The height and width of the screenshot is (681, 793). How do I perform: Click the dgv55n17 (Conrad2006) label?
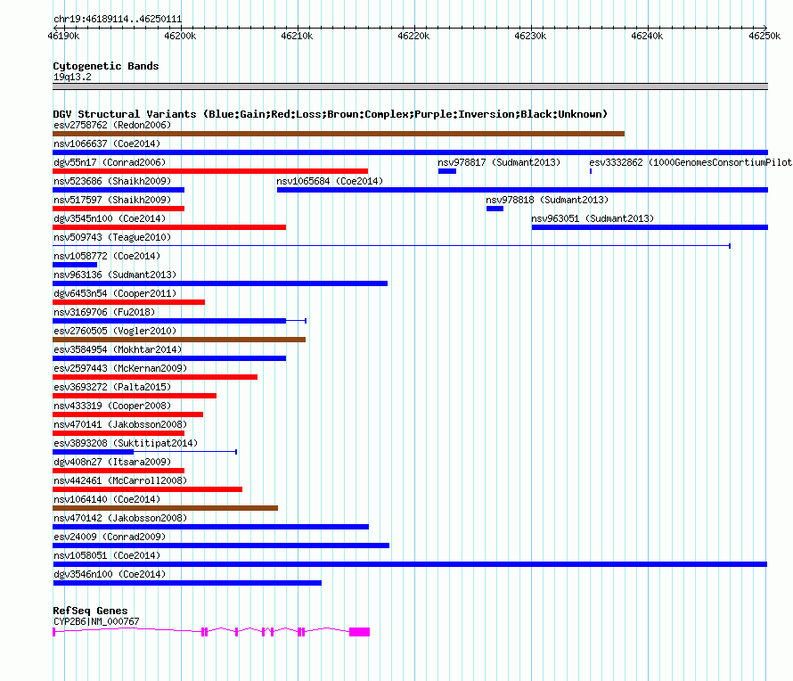[x=110, y=162]
